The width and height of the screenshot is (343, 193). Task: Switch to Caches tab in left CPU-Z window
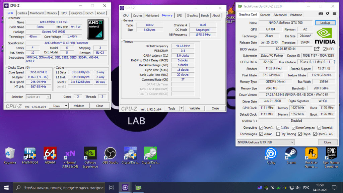coord(22,13)
